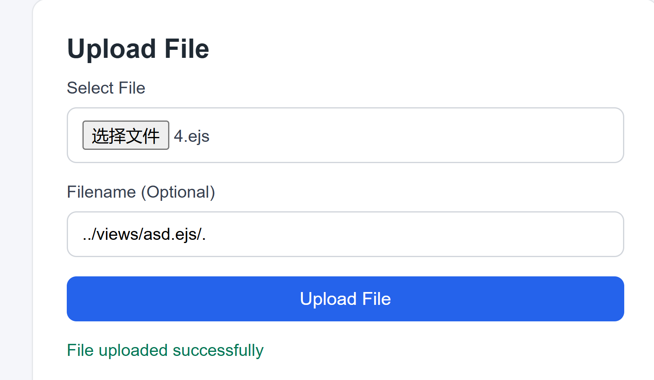Click the Select File label
654x380 pixels.
tap(106, 88)
